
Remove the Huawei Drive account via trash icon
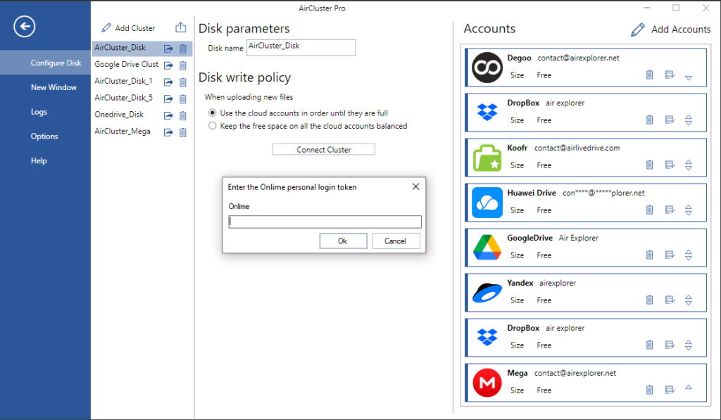coord(650,210)
